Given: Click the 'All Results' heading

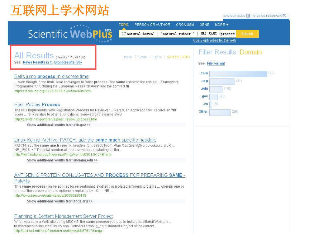Looking at the screenshot, I should 34,55.
